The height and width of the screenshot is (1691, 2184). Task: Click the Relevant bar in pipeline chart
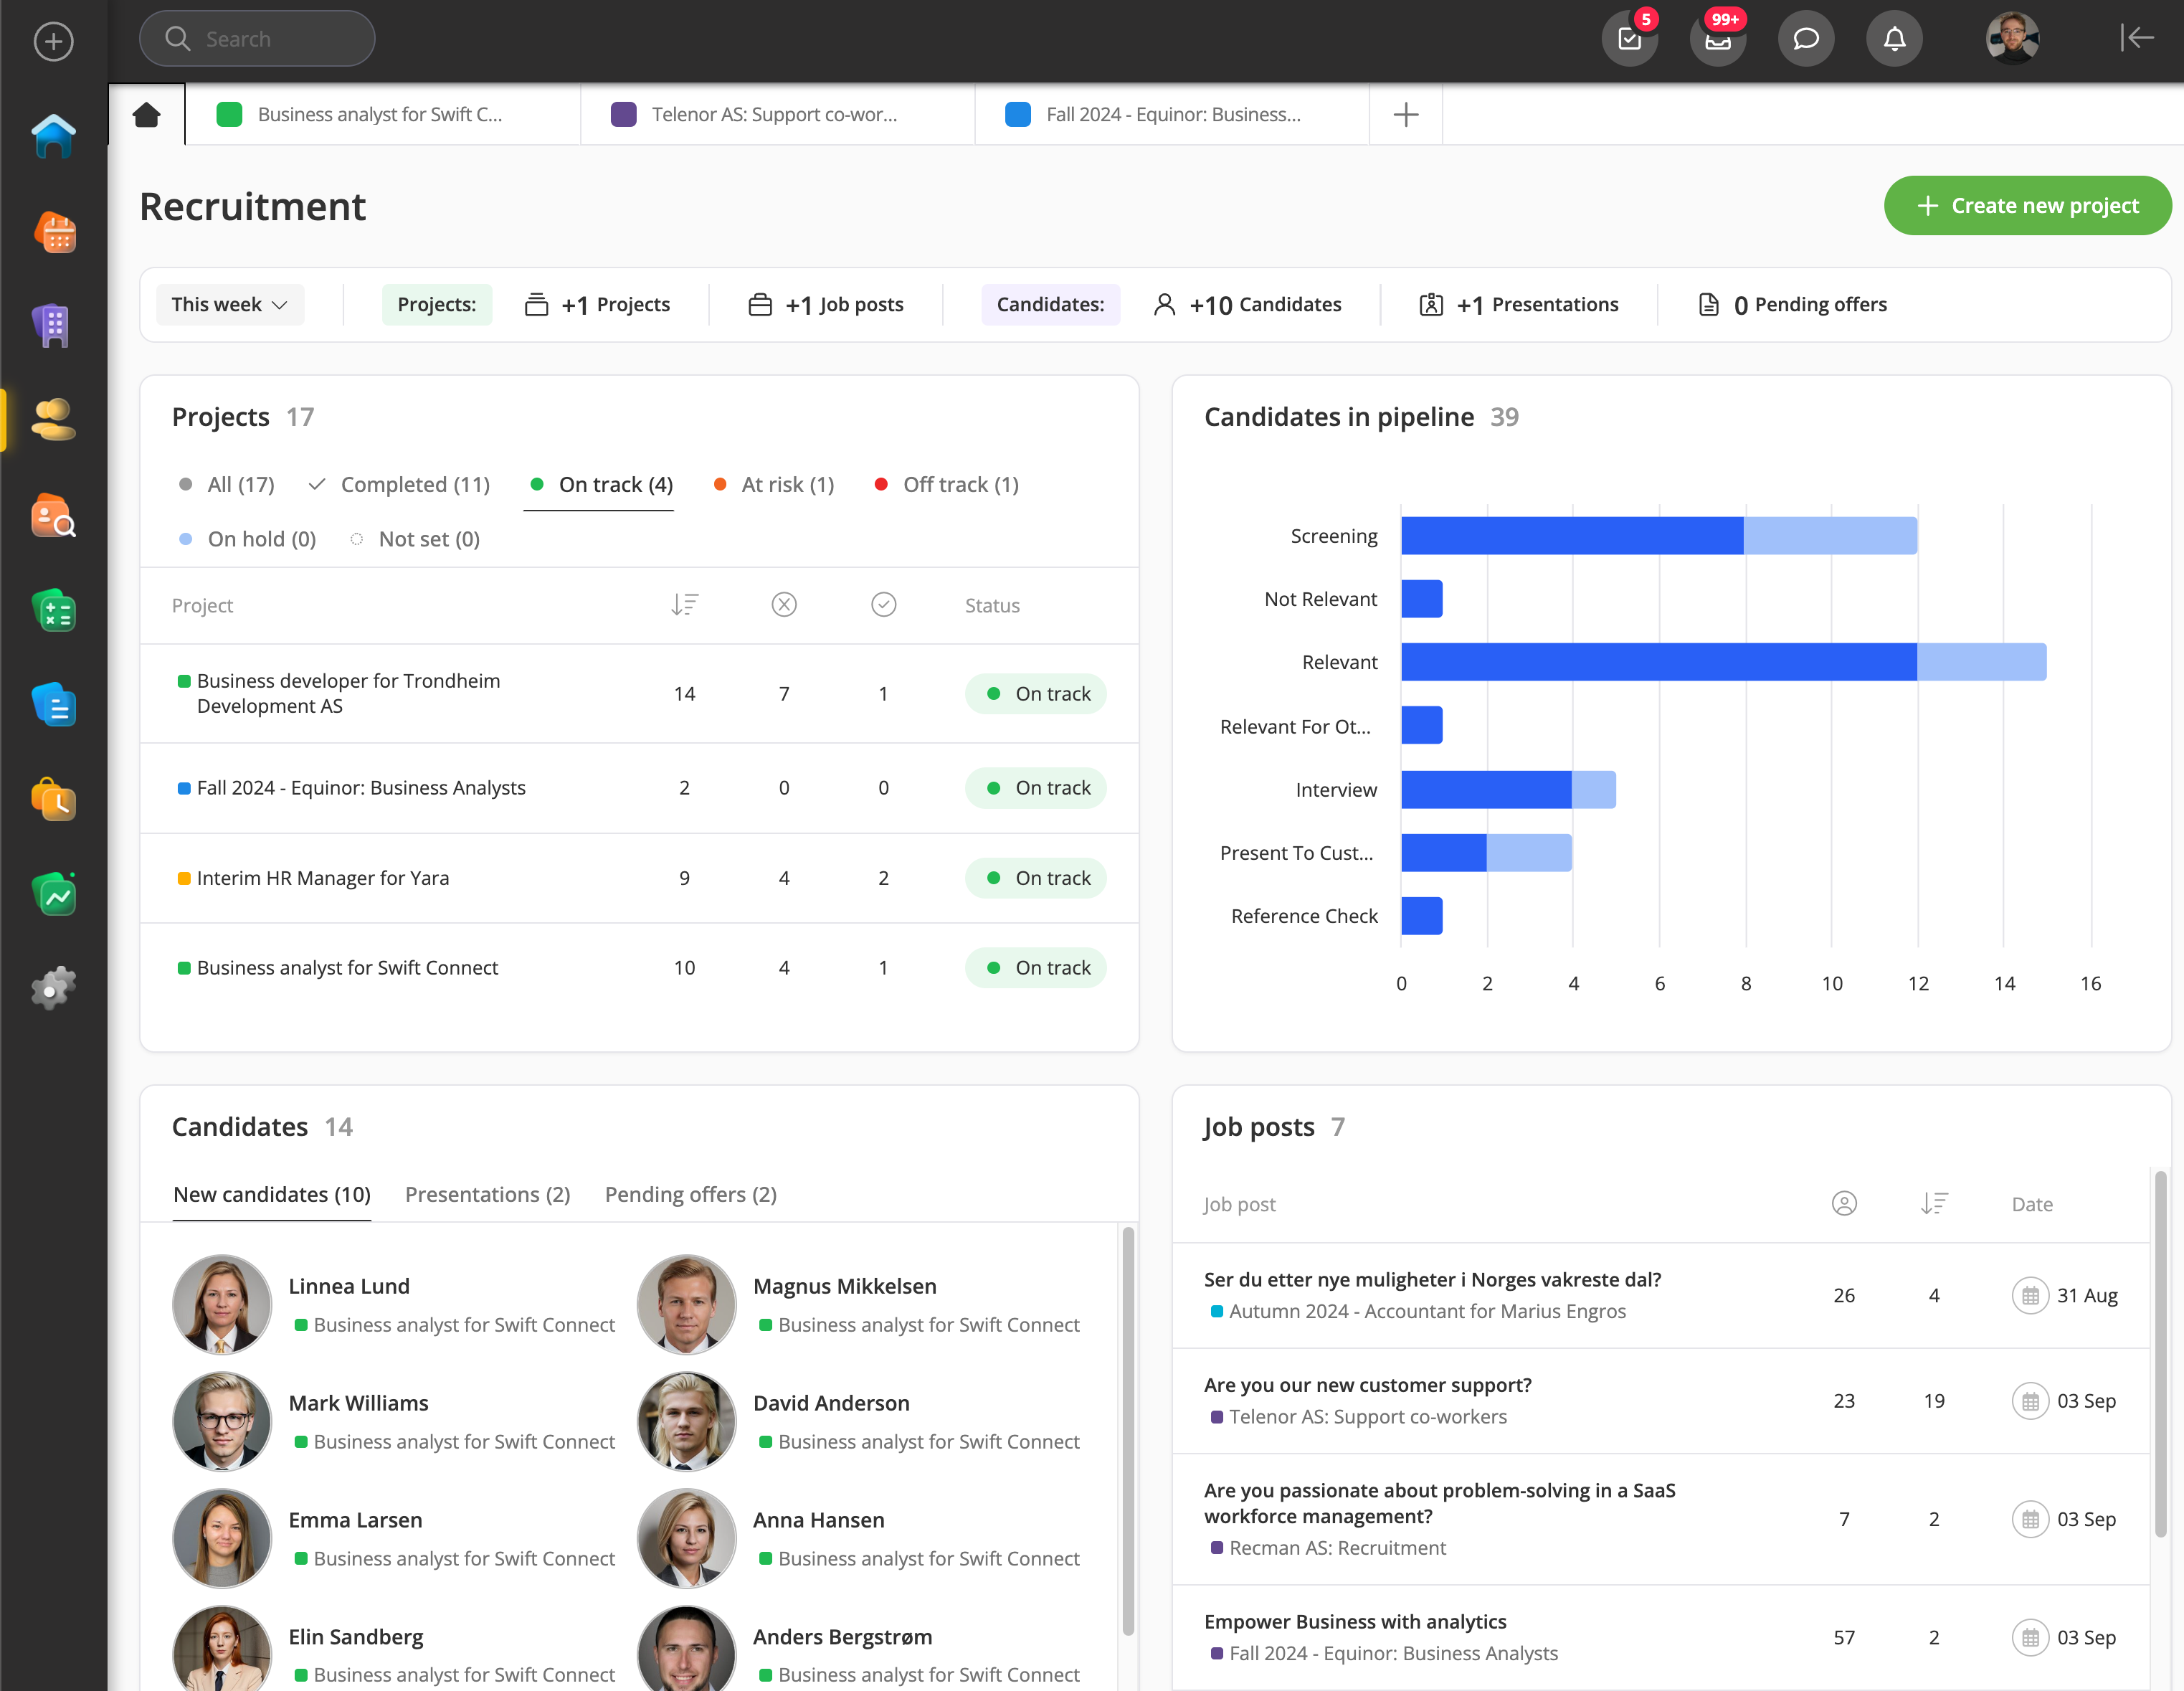[1660, 662]
